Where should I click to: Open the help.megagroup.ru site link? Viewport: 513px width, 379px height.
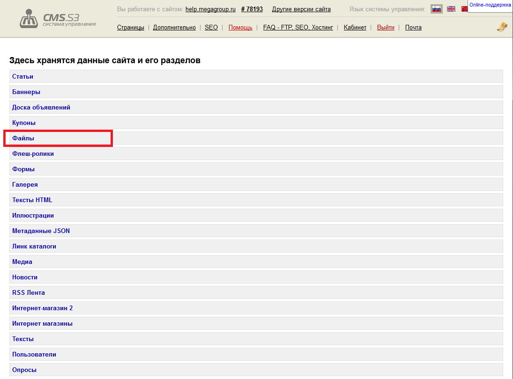pyautogui.click(x=210, y=9)
